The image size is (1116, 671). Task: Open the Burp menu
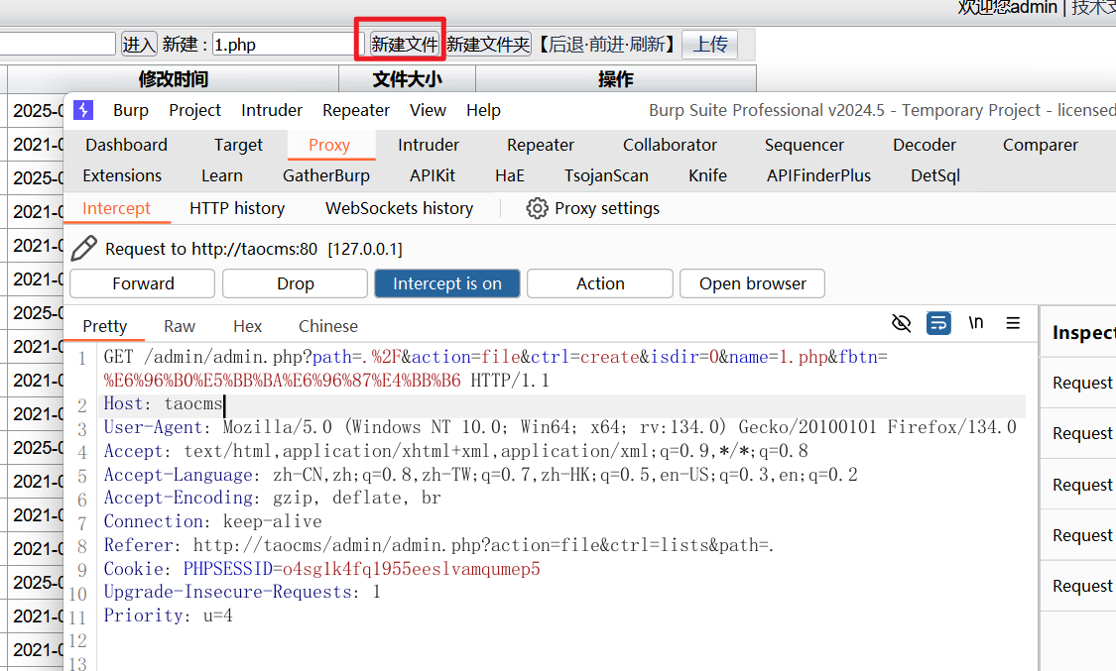(131, 110)
